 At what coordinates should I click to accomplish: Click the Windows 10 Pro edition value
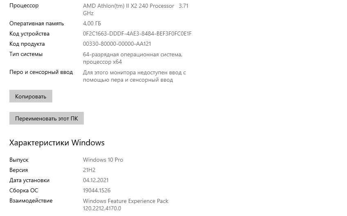coord(103,160)
